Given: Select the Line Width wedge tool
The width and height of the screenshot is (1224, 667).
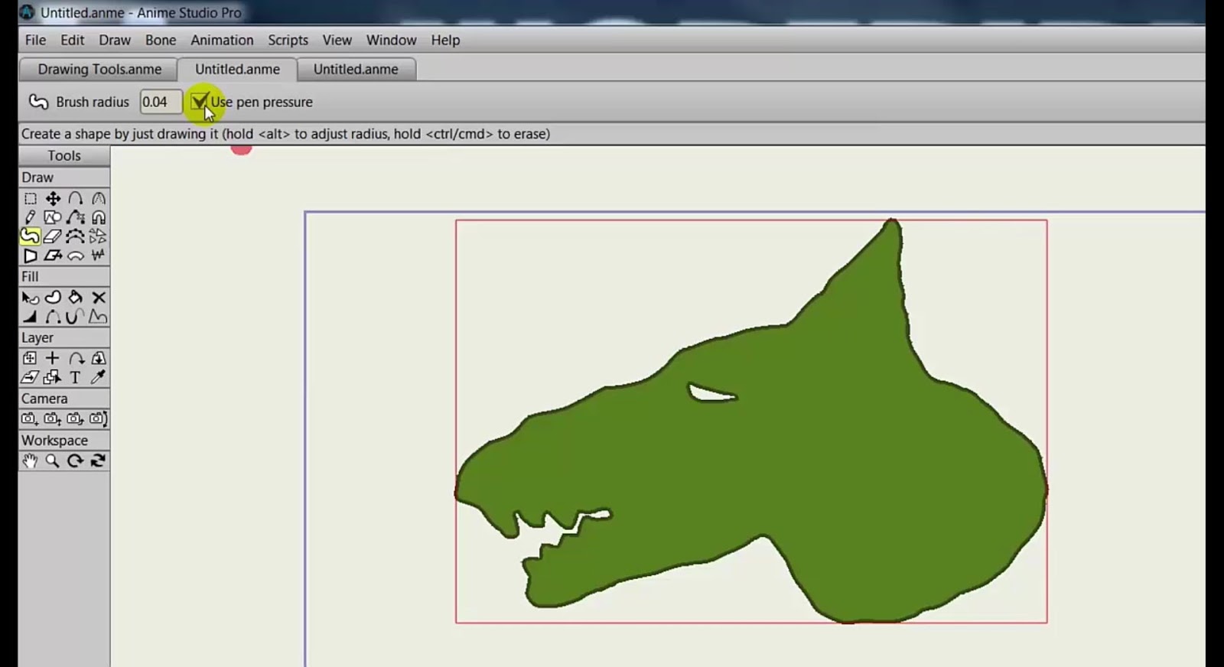Looking at the screenshot, I should coord(30,317).
